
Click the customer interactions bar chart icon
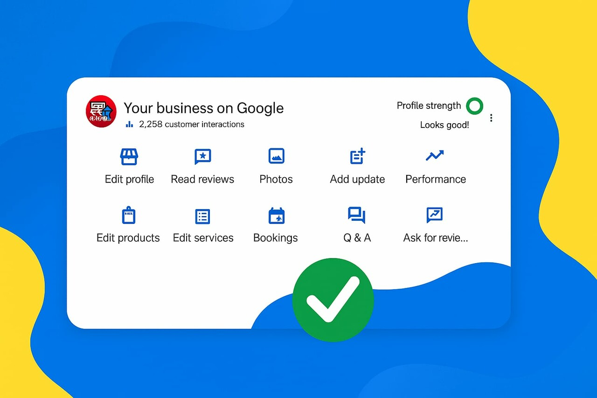[x=130, y=125]
